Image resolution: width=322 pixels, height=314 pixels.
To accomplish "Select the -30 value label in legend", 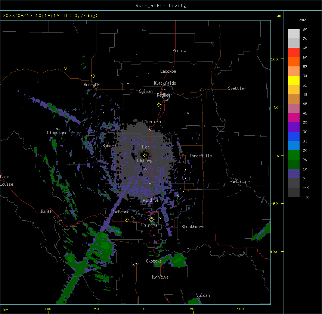I will [306, 197].
